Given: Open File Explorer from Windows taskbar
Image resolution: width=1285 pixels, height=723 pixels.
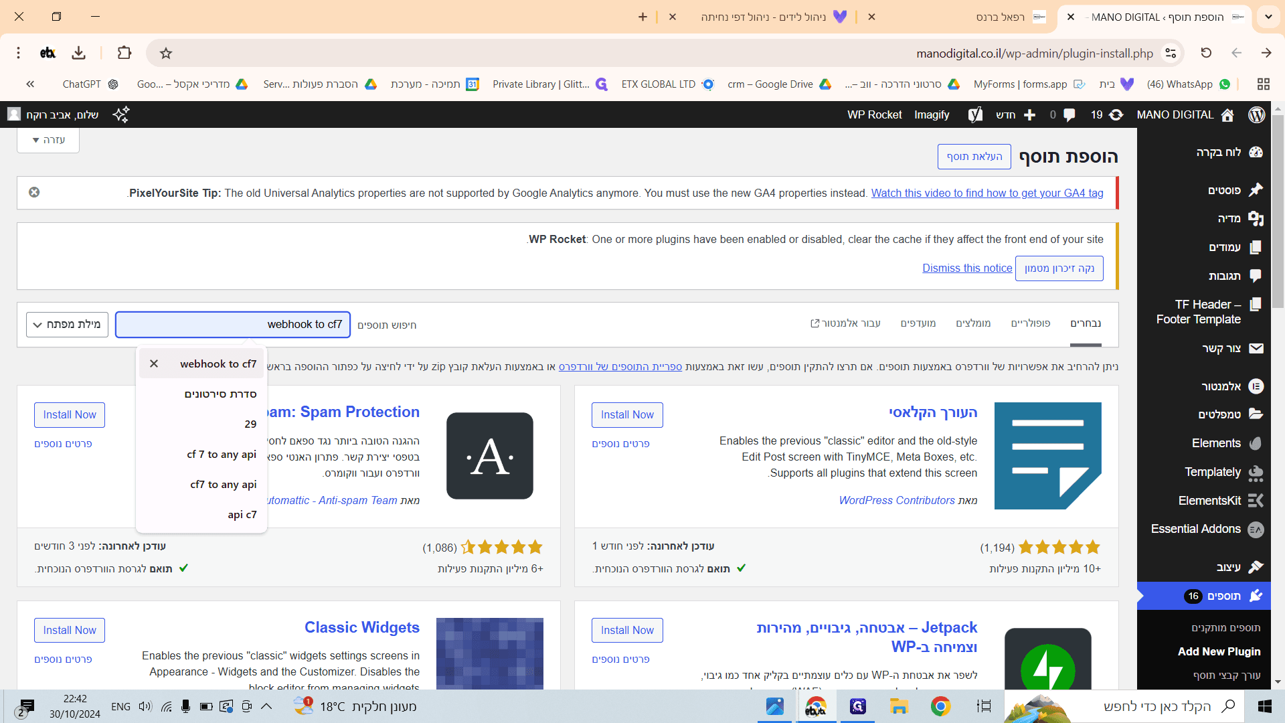Looking at the screenshot, I should tap(898, 706).
